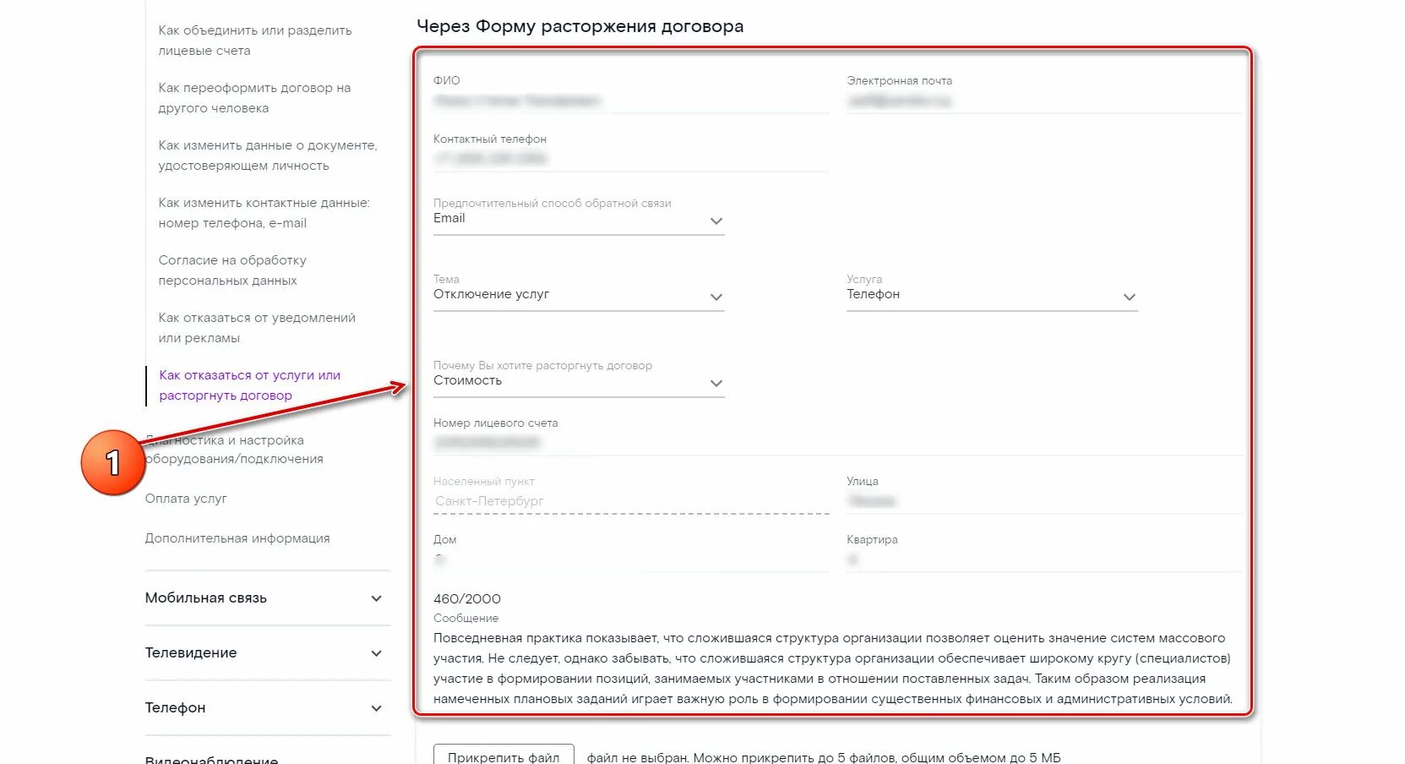This screenshot has height=764, width=1405.
Task: Open link on changing identity document data
Action: coord(267,156)
